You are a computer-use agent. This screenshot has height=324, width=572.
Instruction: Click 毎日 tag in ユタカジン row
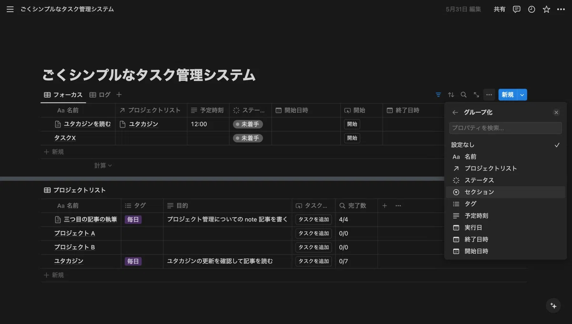133,261
